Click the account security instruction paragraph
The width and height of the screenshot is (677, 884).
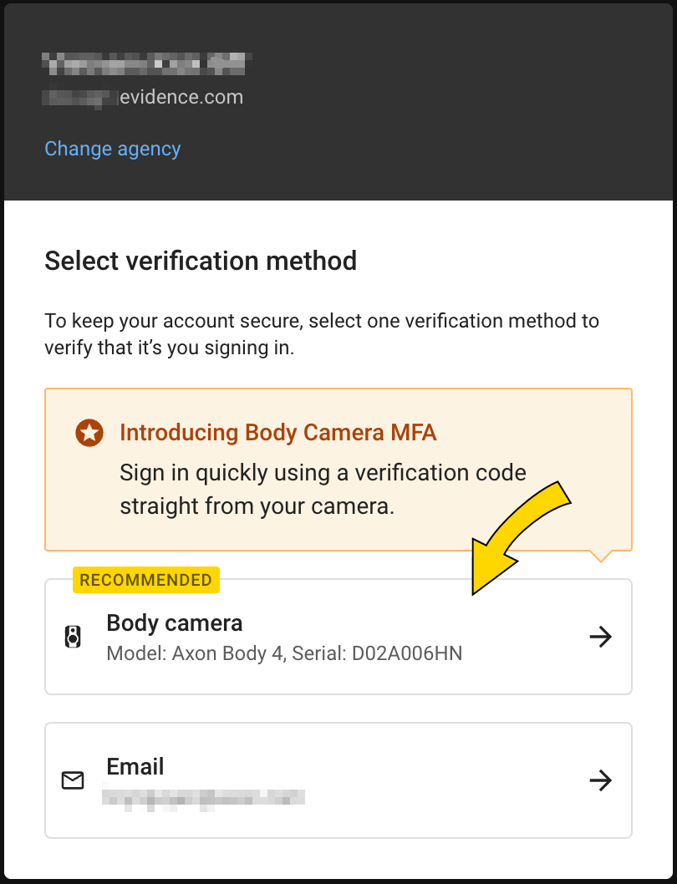321,334
